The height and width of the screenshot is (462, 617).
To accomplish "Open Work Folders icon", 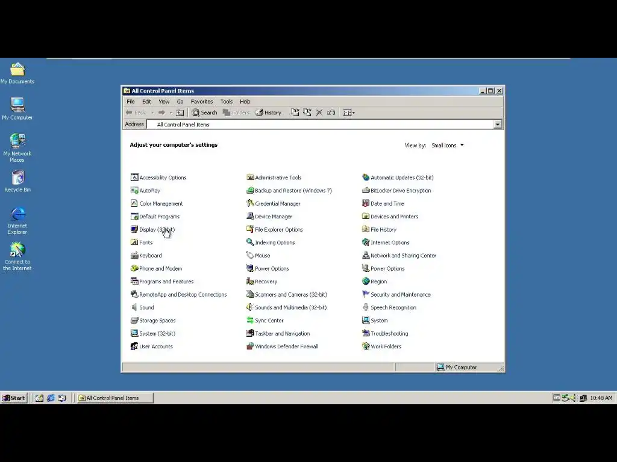I will (366, 346).
